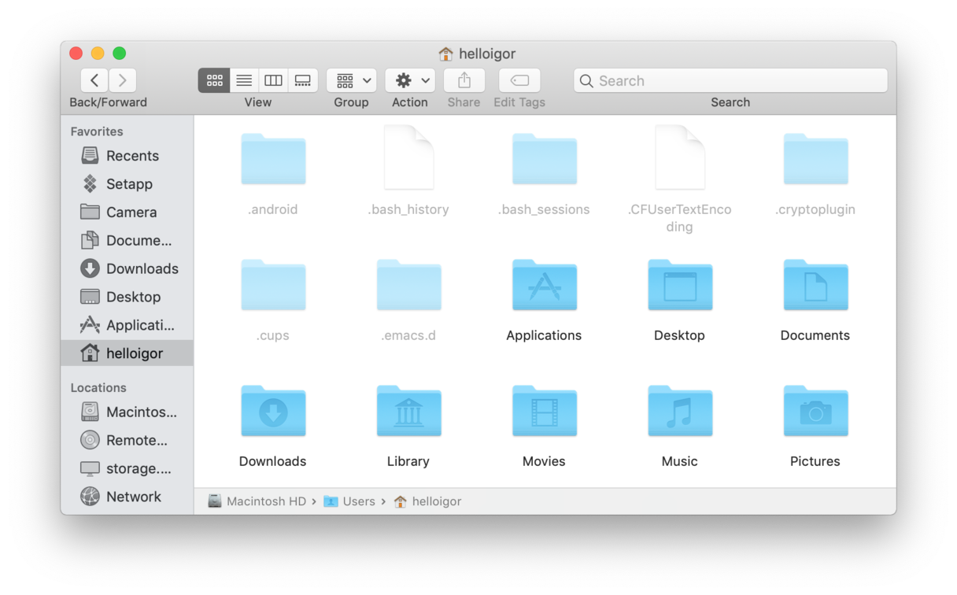Select icon view mode
The image size is (957, 595).
click(x=214, y=80)
